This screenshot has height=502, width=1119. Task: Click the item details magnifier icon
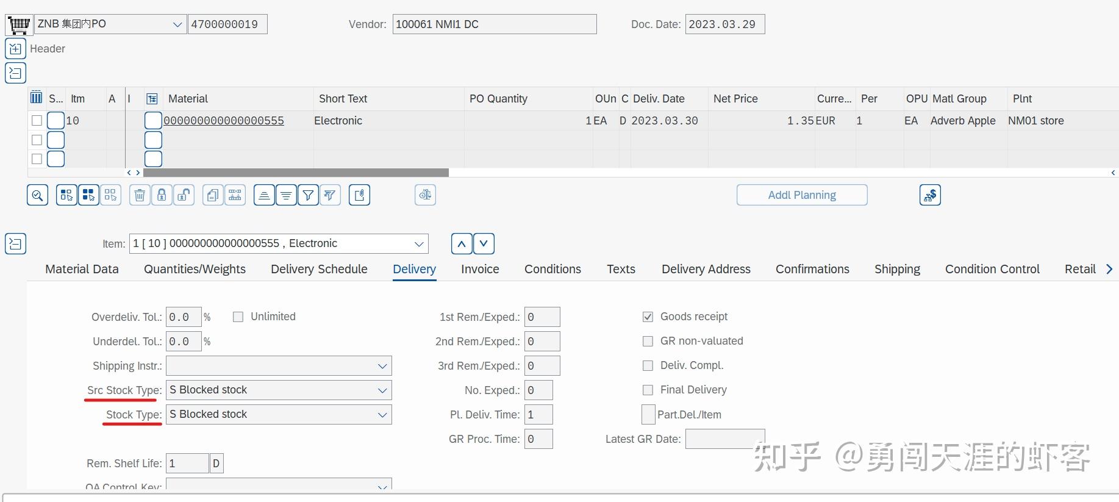click(37, 195)
